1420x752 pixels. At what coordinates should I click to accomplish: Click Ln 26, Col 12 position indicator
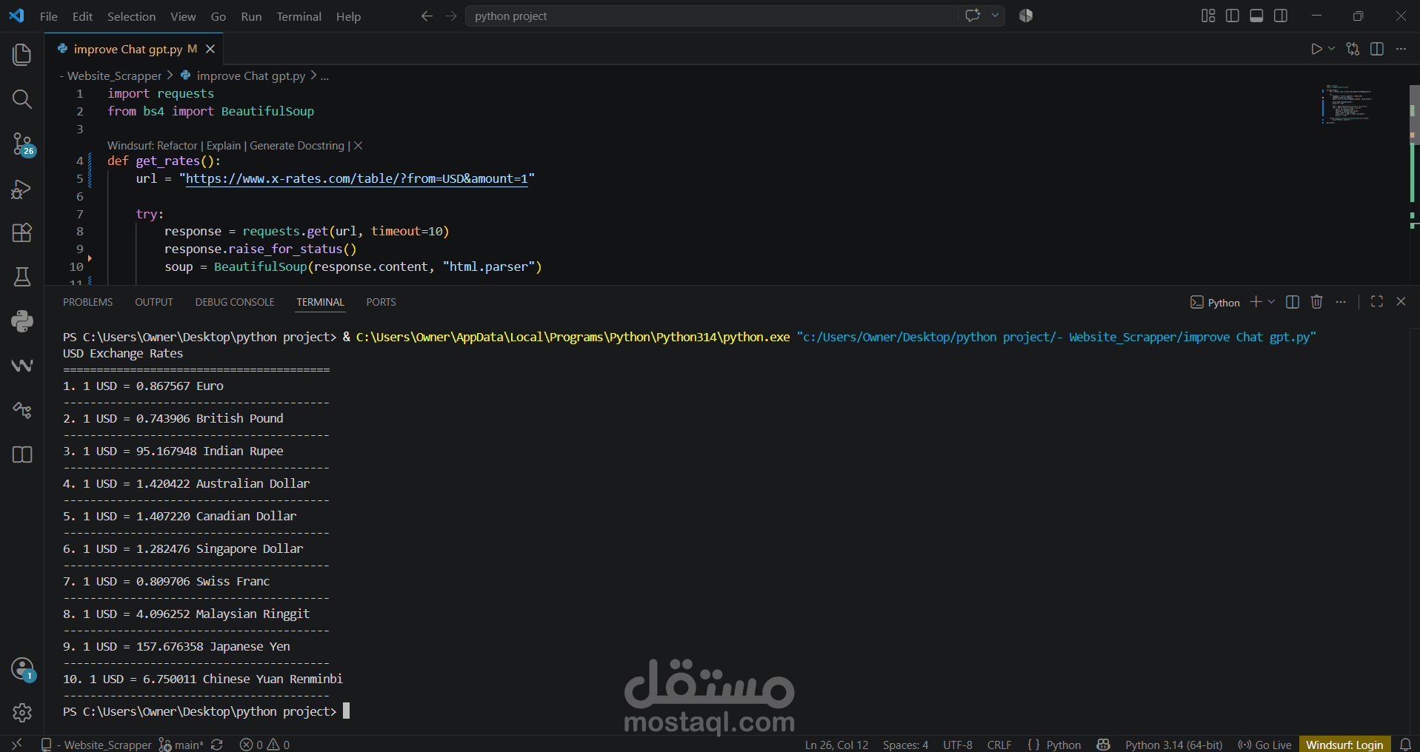[836, 745]
